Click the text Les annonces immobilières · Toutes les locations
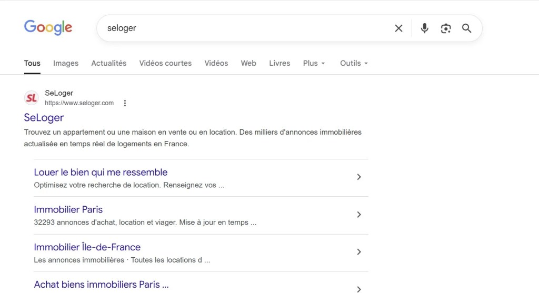This screenshot has width=539, height=293. point(122,260)
